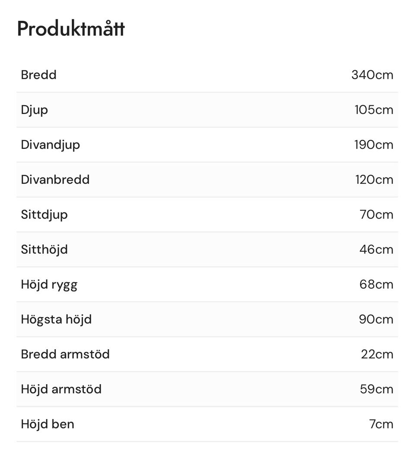The image size is (415, 466).
Task: Click the 105cm depth value
Action: coord(374,110)
